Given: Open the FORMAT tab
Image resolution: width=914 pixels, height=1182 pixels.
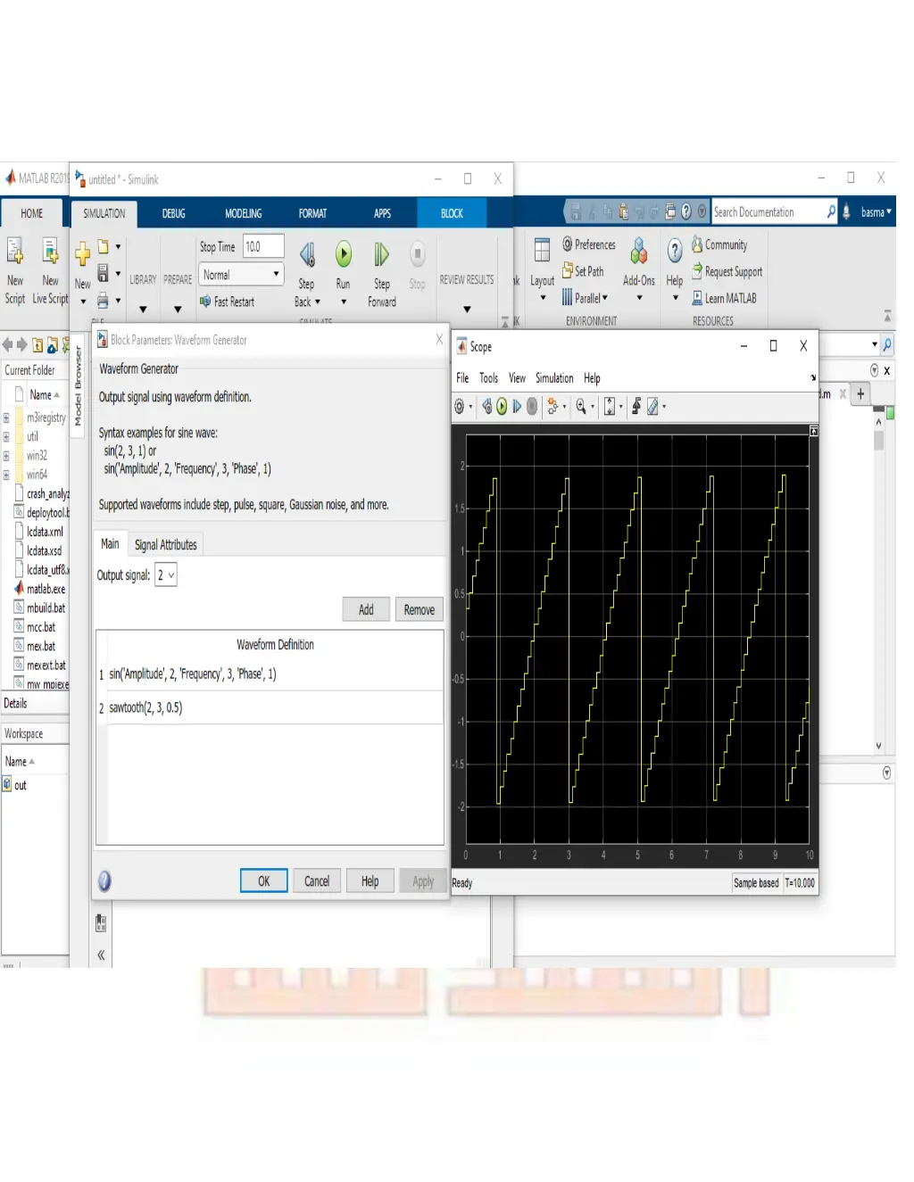Looking at the screenshot, I should coord(312,213).
